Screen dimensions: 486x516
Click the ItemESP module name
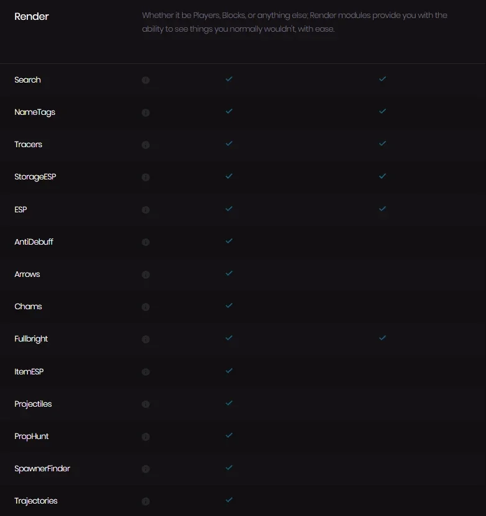tap(29, 371)
